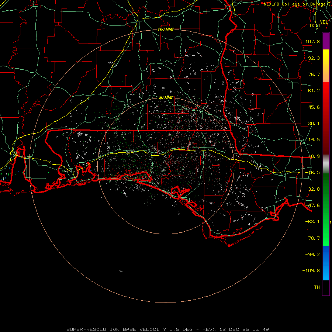Click the [KT] units label
Screen dimensions: 332x332
[x=315, y=26]
